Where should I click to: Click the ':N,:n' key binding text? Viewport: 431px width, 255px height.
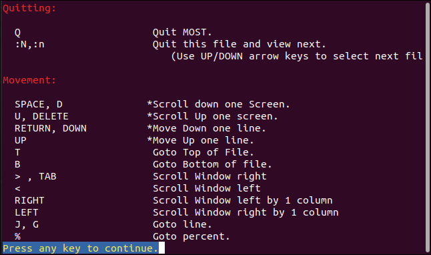click(x=29, y=45)
